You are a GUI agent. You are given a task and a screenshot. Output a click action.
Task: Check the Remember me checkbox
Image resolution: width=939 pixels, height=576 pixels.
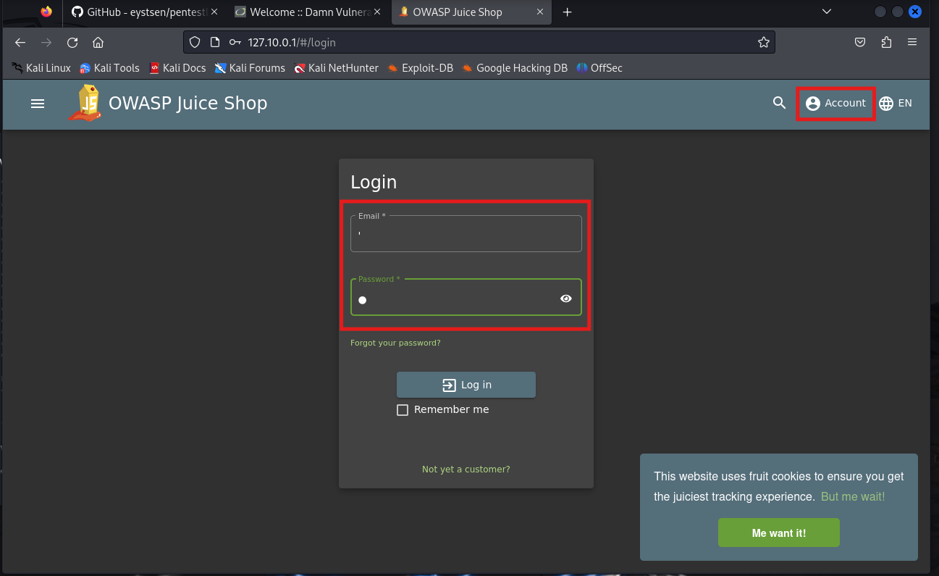click(x=403, y=410)
